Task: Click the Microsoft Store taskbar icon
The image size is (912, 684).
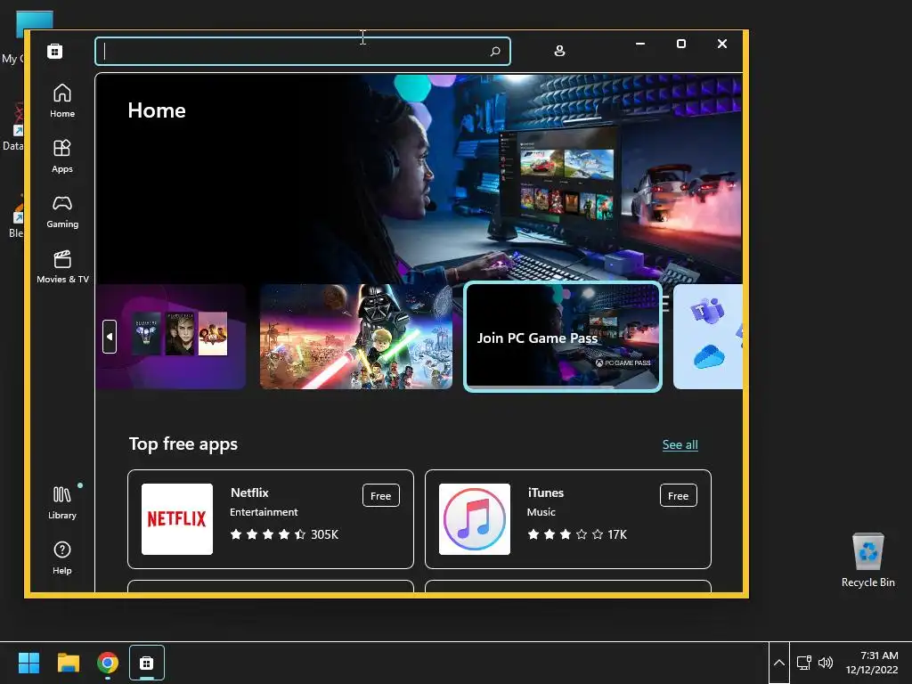Action: 147,663
